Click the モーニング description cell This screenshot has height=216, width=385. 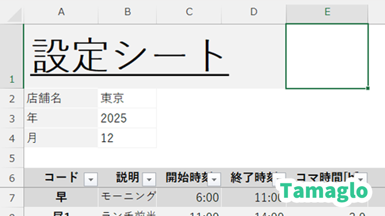(128, 197)
